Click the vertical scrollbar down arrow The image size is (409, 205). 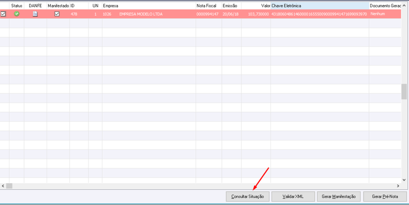[404, 180]
